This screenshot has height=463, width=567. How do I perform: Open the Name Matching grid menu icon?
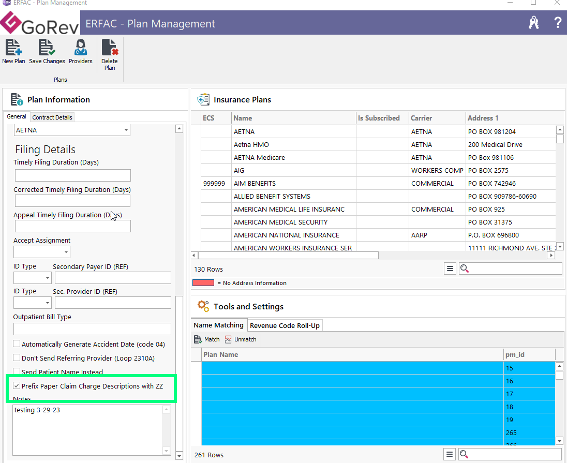450,454
